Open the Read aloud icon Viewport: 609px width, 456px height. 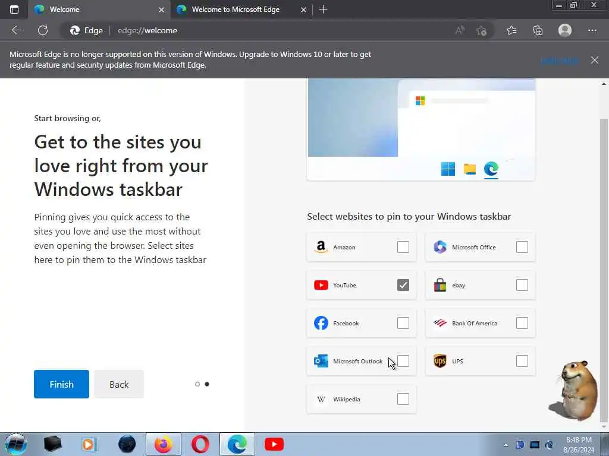pyautogui.click(x=460, y=30)
